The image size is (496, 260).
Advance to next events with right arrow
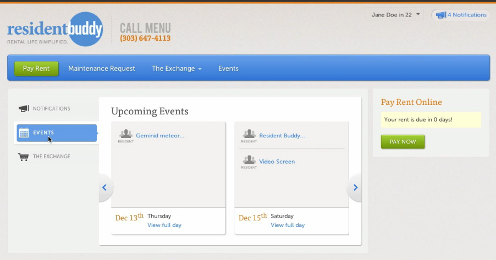355,187
